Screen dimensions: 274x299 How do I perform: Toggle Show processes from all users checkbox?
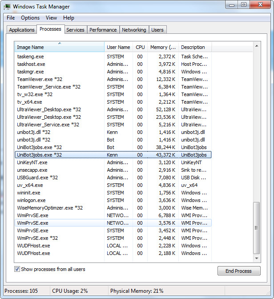pos(17,269)
